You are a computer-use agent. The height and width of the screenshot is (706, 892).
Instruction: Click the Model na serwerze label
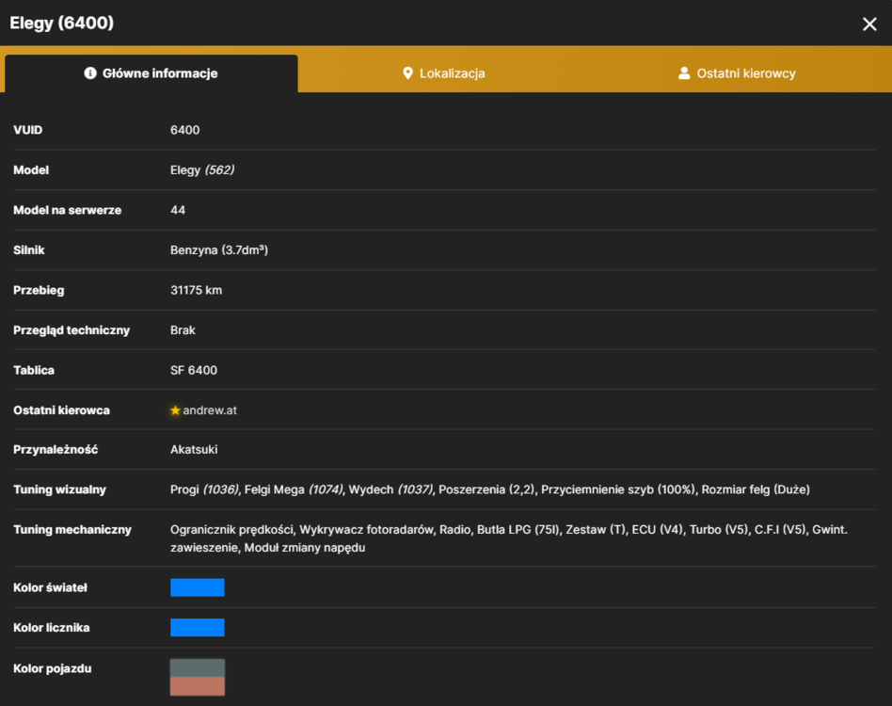pos(67,210)
